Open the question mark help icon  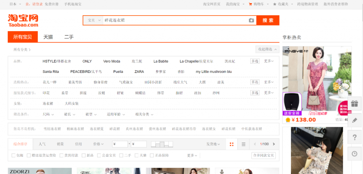pos(354,137)
